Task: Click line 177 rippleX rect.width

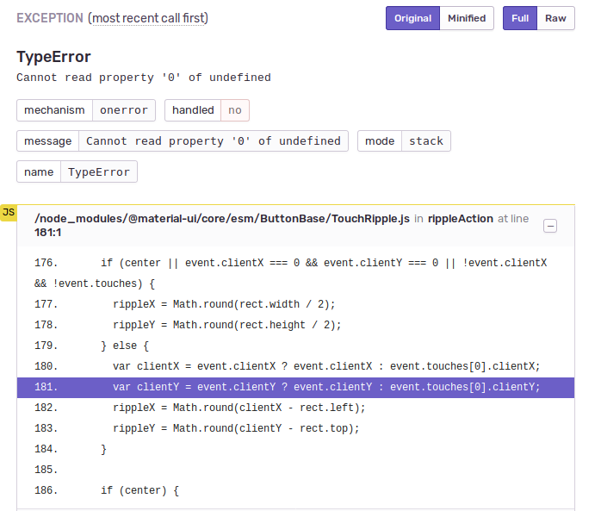Action: pyautogui.click(x=295, y=304)
